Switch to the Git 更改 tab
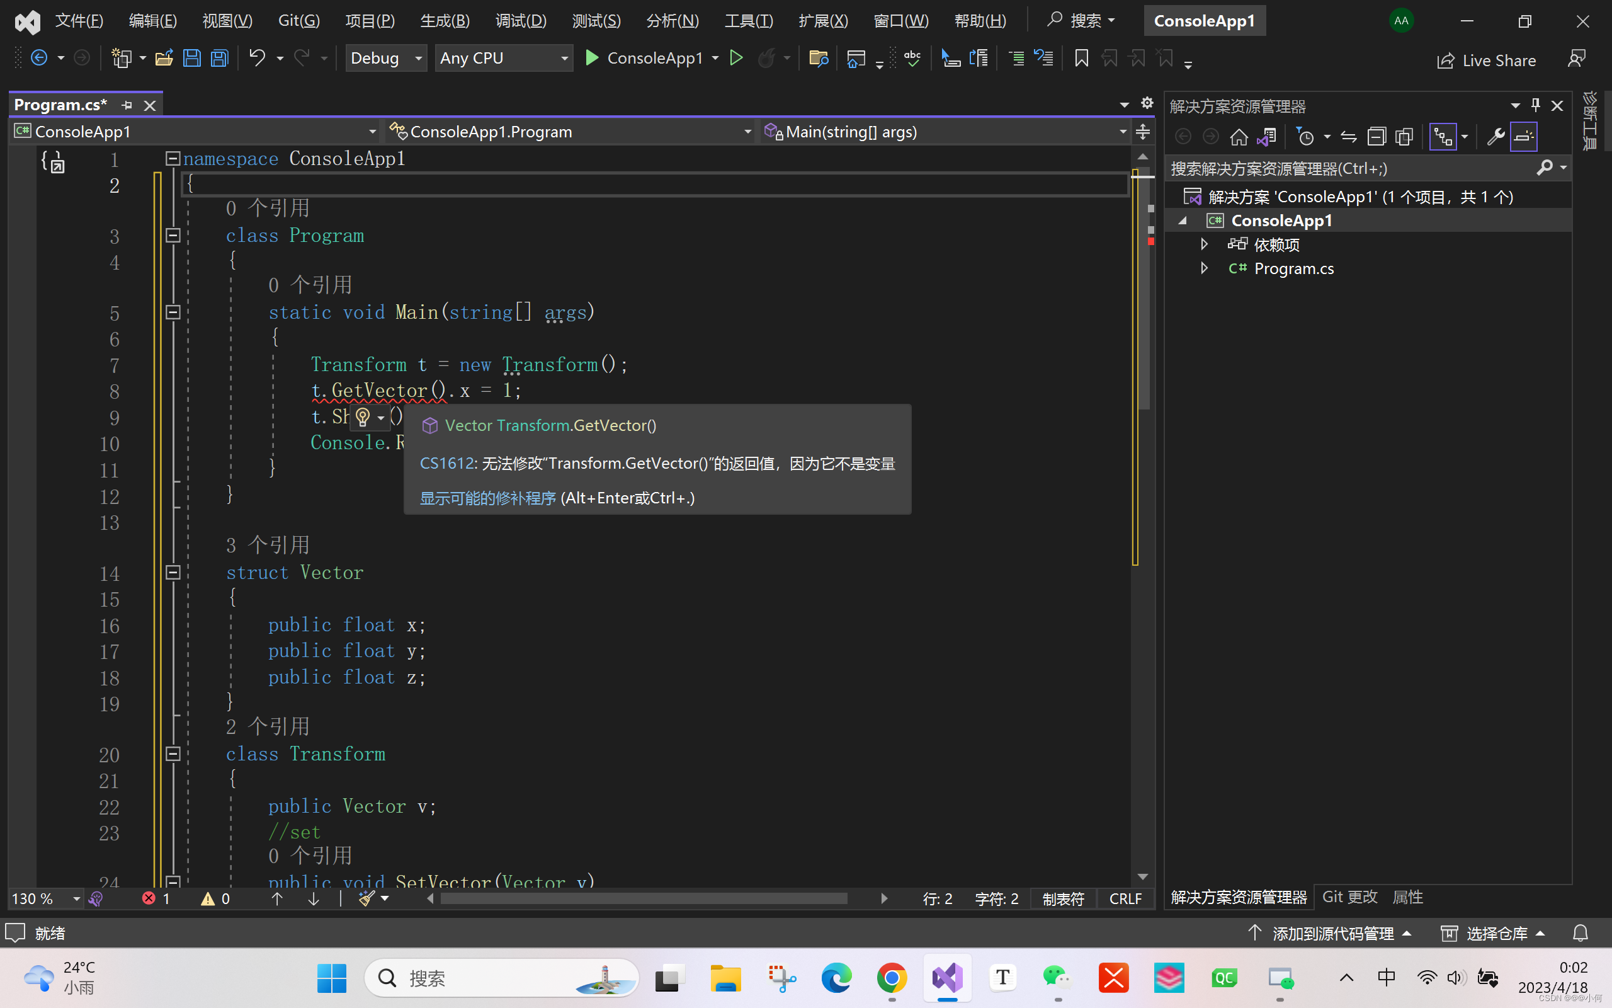The height and width of the screenshot is (1008, 1612). click(x=1349, y=897)
